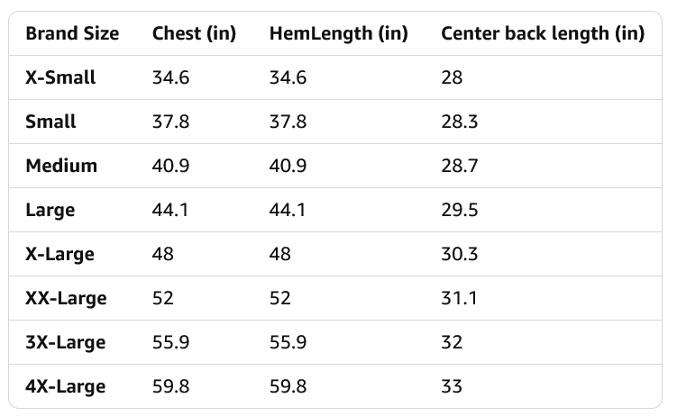Select the Small size row label
677x416 pixels.
coord(50,122)
